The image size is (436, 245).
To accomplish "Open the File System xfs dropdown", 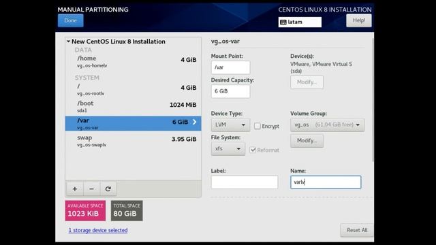I will [228, 148].
